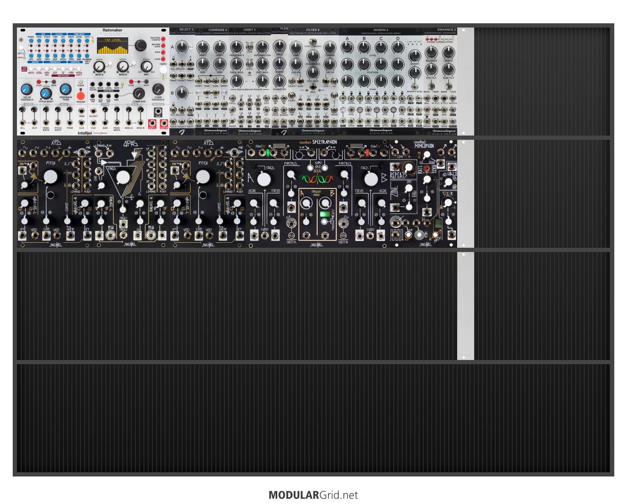Click the blue STACK button on Rainmaker
The image size is (627, 504).
[47, 41]
